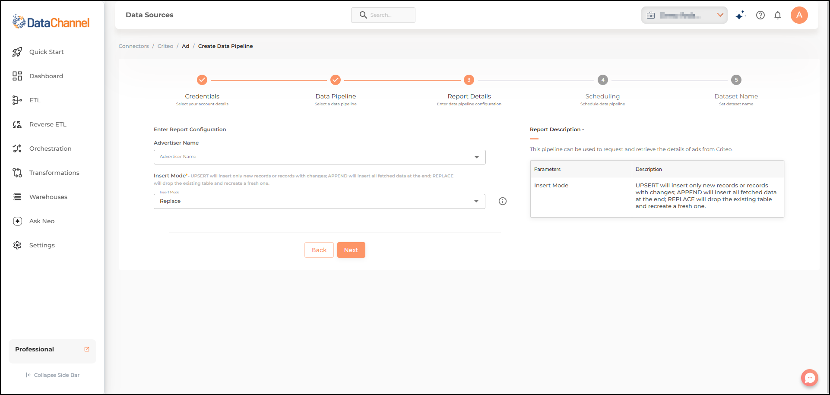Click the Dataset Name step label
The image size is (830, 395).
736,96
